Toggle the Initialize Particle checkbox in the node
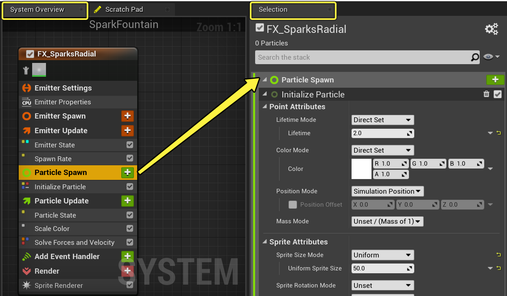507x296 pixels. [x=130, y=186]
